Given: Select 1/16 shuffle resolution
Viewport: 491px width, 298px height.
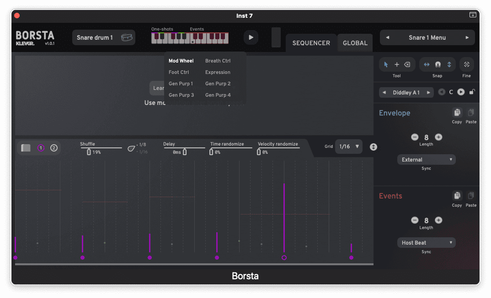Looking at the screenshot, I should point(143,152).
